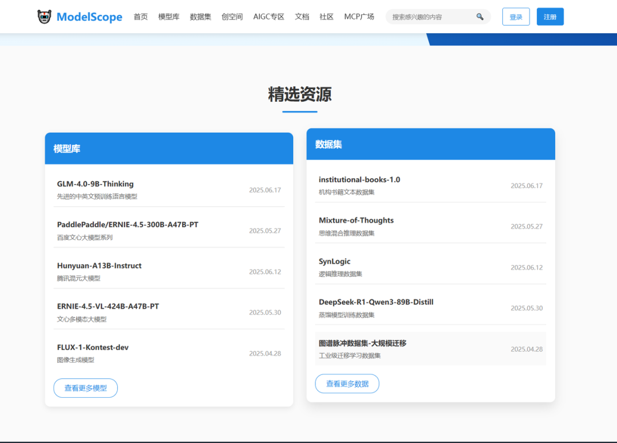617x443 pixels.
Task: Open 图谱脉冲数据集-大规模迁移 dataset entry
Action: point(431,349)
